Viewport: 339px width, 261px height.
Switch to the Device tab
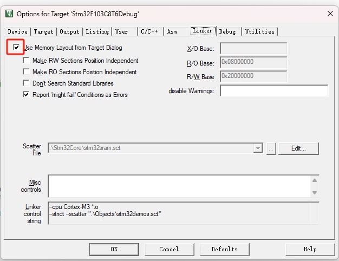click(18, 31)
